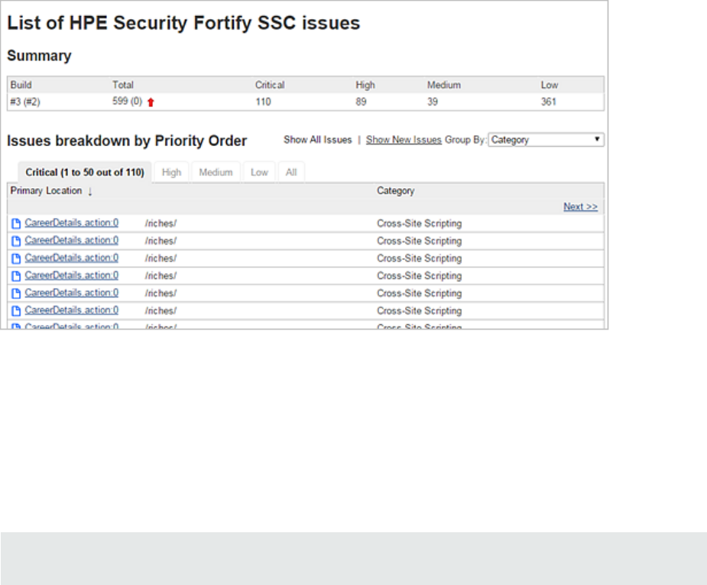Open the first row's CareerDetails.action:0 link
This screenshot has width=707, height=585.
[72, 223]
